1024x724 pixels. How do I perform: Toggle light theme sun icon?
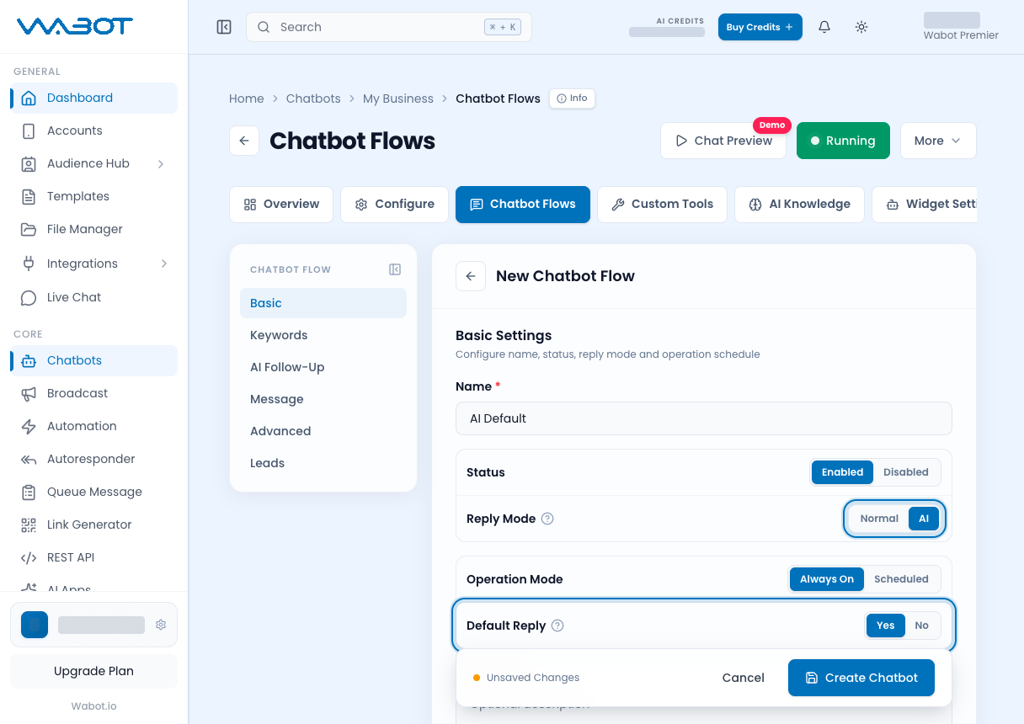coord(861,27)
